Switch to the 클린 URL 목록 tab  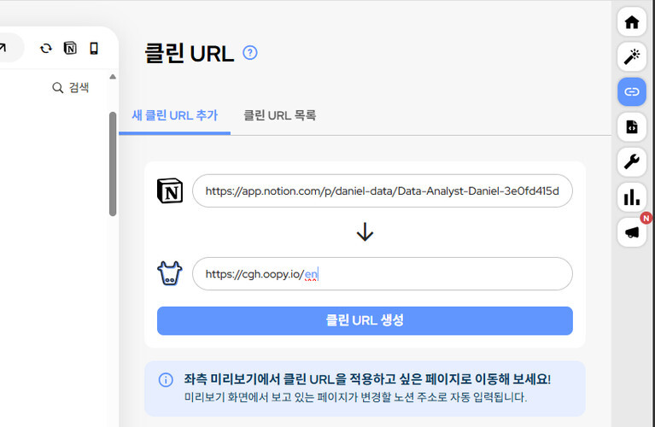click(x=279, y=115)
